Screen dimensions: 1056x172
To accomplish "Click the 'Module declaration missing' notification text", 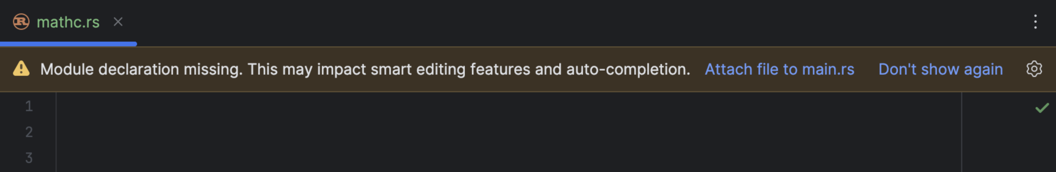I will click(x=365, y=70).
